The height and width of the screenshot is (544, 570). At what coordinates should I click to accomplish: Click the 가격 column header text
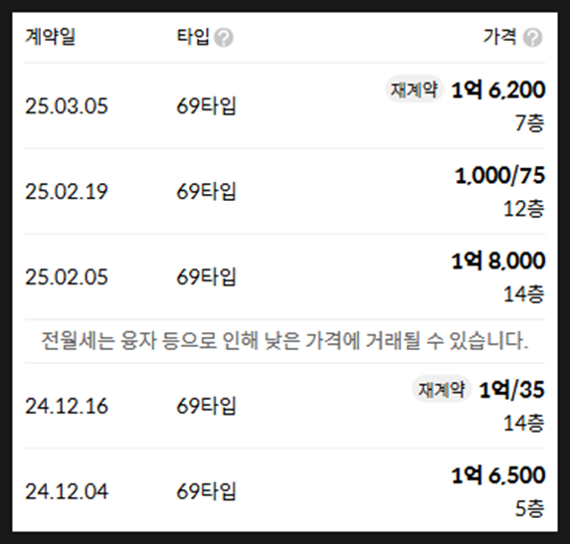click(499, 37)
